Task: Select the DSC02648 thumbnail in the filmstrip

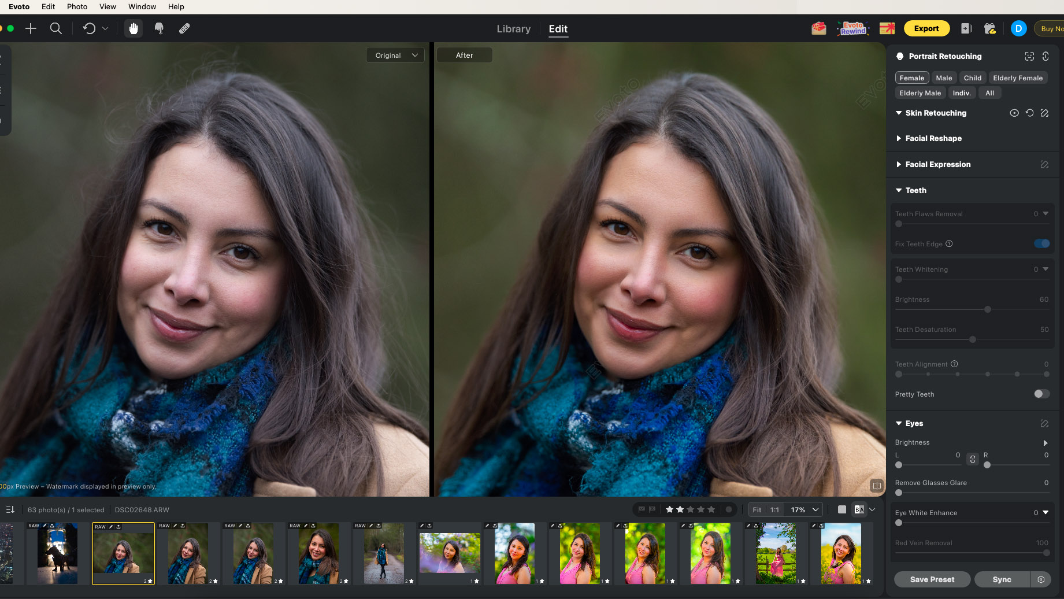Action: [123, 553]
